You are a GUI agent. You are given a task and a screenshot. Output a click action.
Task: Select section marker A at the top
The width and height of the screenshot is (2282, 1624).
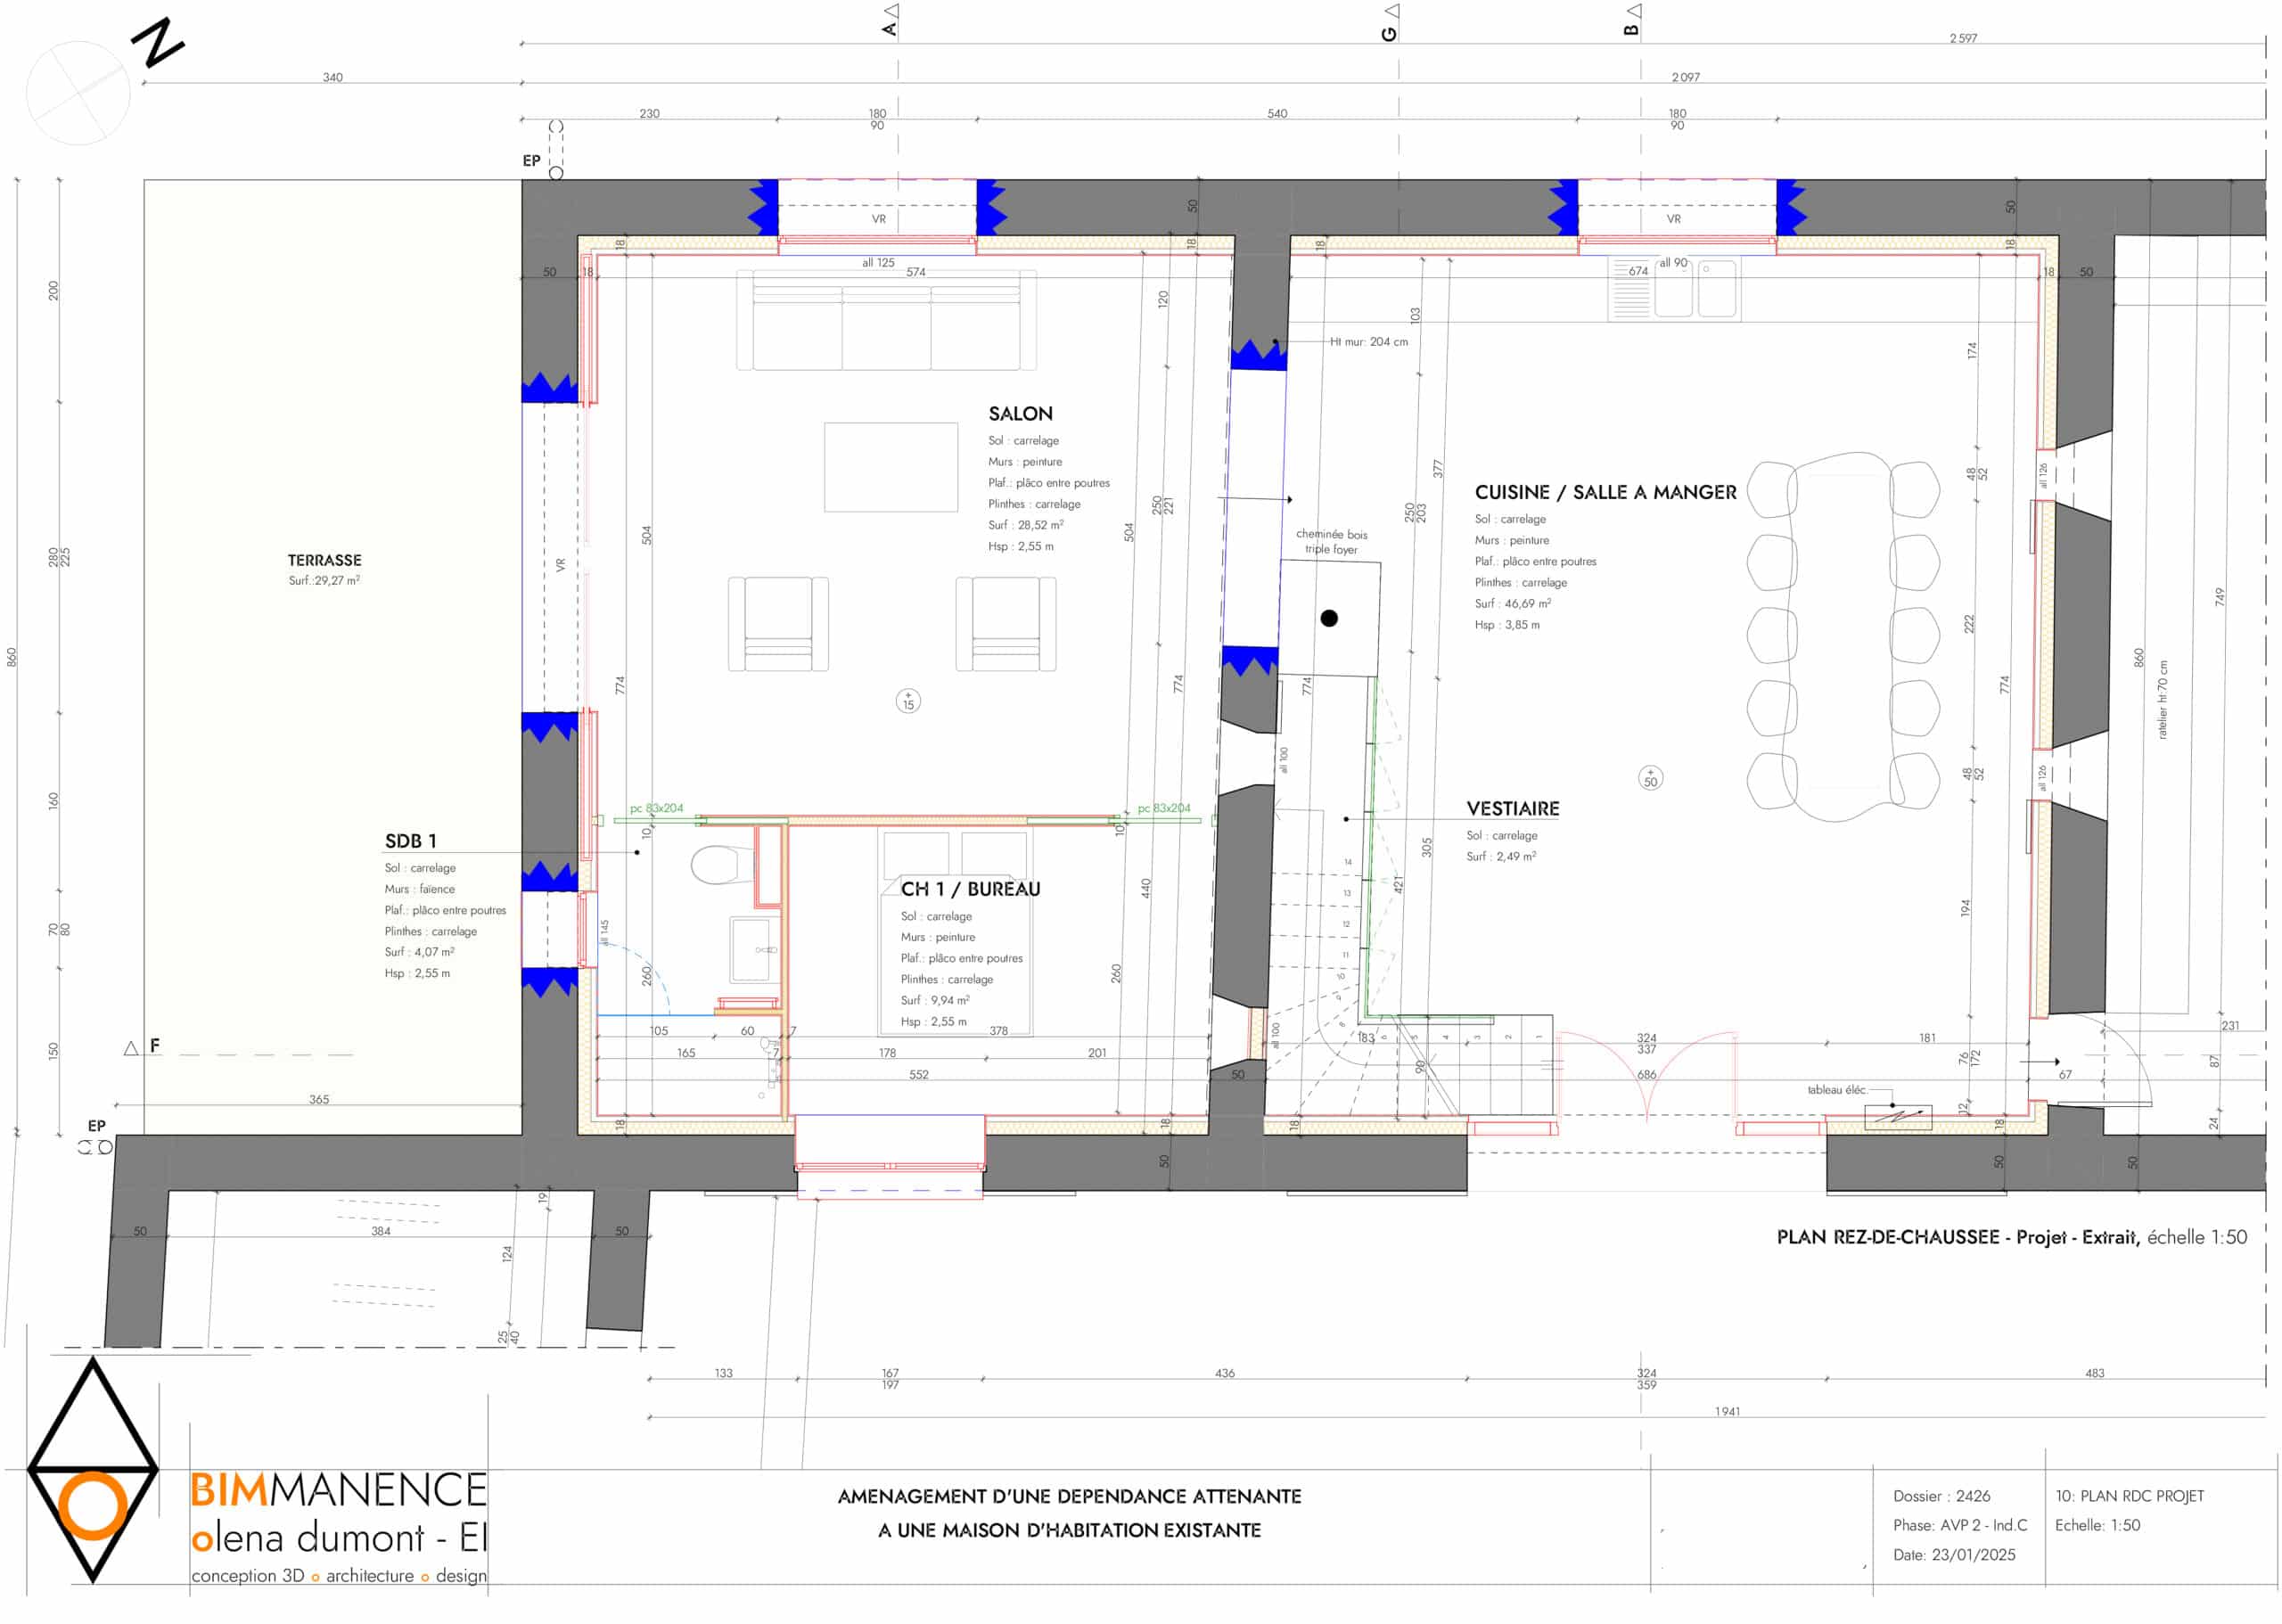click(890, 20)
